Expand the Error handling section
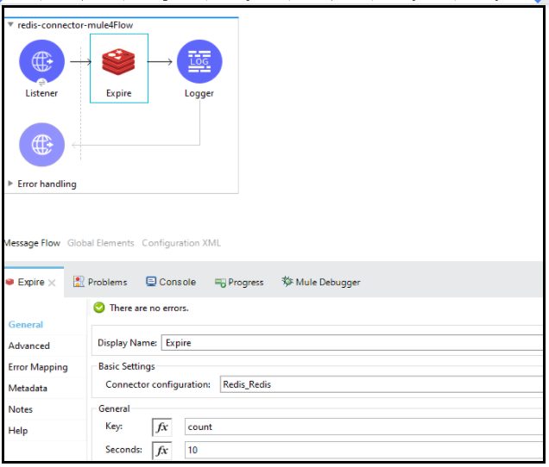Viewport: 549px width, 467px height. [10, 184]
